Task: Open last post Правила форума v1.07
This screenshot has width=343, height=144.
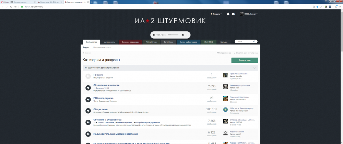Action: pyautogui.click(x=239, y=74)
